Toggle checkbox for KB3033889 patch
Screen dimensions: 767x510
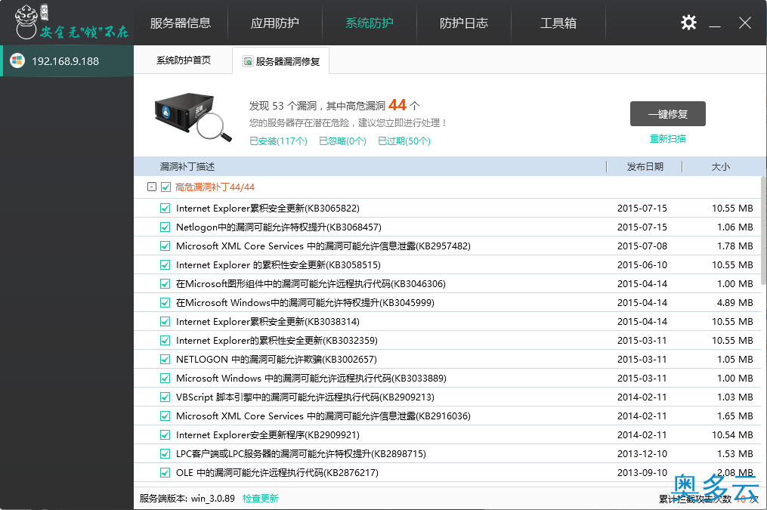tap(165, 378)
